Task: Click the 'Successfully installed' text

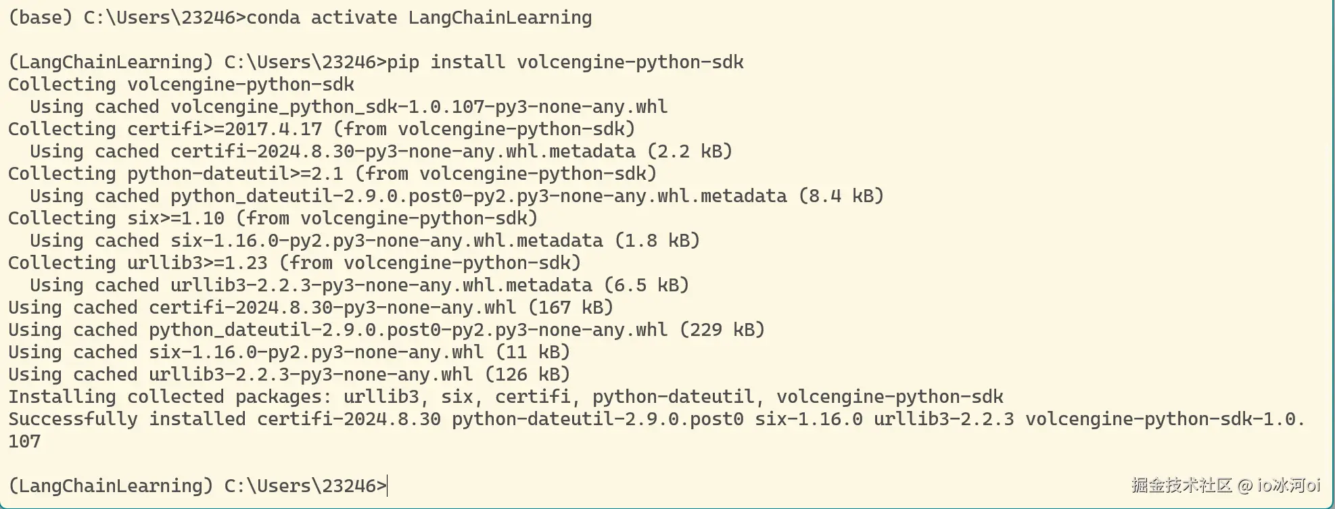Action: click(126, 419)
